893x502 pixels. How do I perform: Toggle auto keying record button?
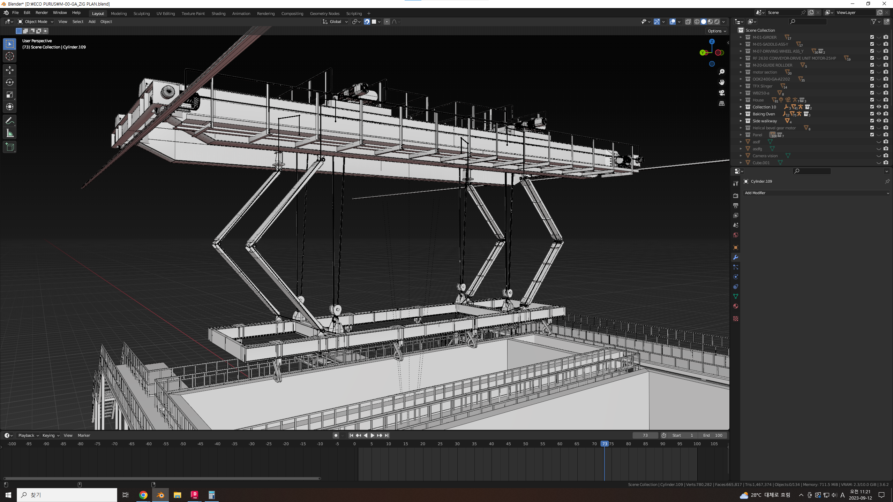coord(336,435)
